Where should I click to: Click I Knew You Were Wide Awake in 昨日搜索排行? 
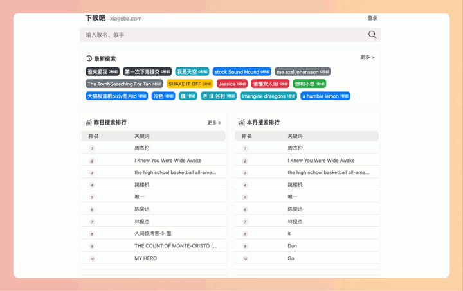tap(168, 161)
